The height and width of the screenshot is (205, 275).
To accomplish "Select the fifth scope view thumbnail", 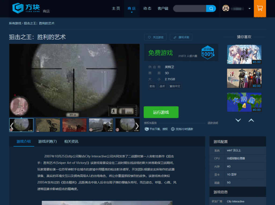I will click(128, 125).
